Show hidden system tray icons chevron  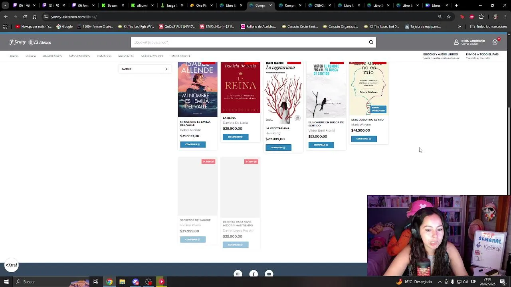pos(440,282)
